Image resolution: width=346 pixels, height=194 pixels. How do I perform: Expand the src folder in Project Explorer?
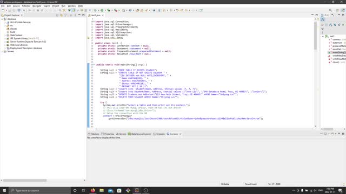5,25
